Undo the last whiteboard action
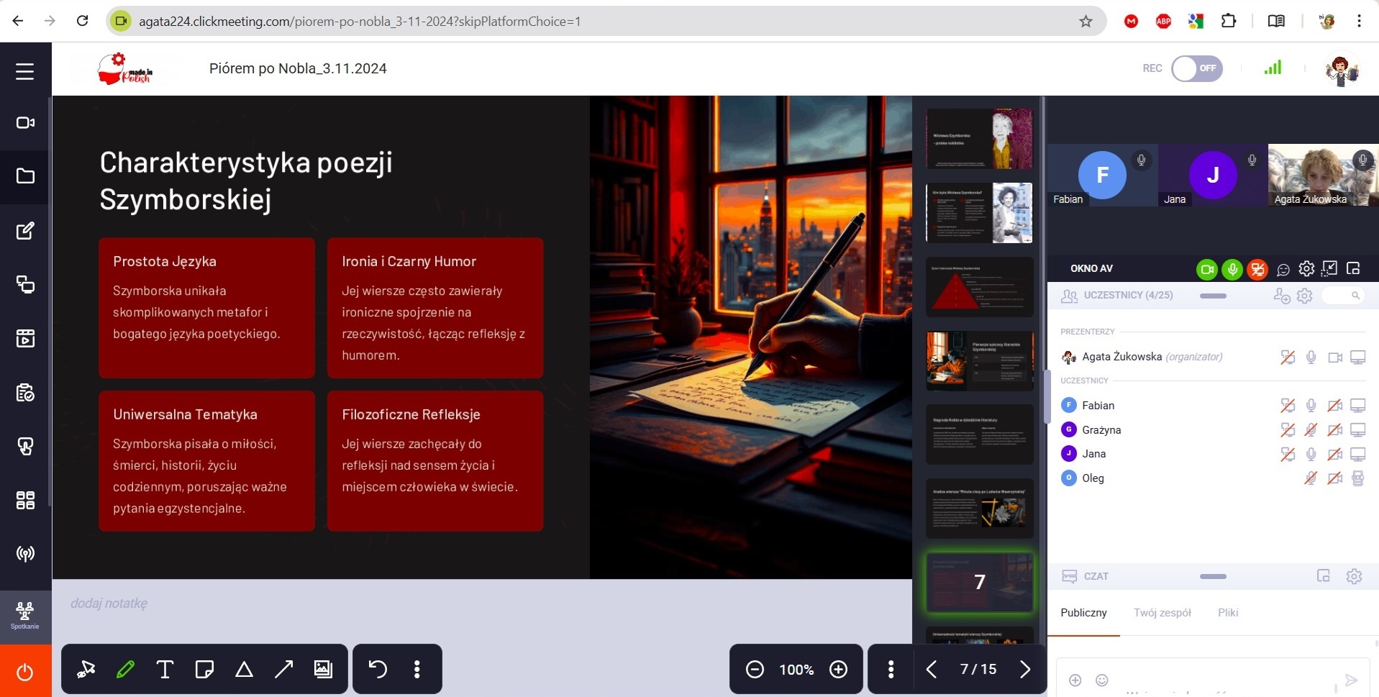The height and width of the screenshot is (697, 1379). point(378,670)
